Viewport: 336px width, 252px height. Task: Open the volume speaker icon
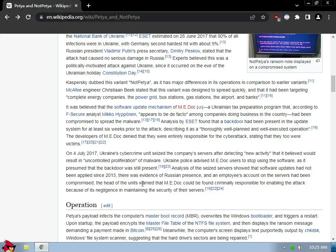tap(300, 247)
